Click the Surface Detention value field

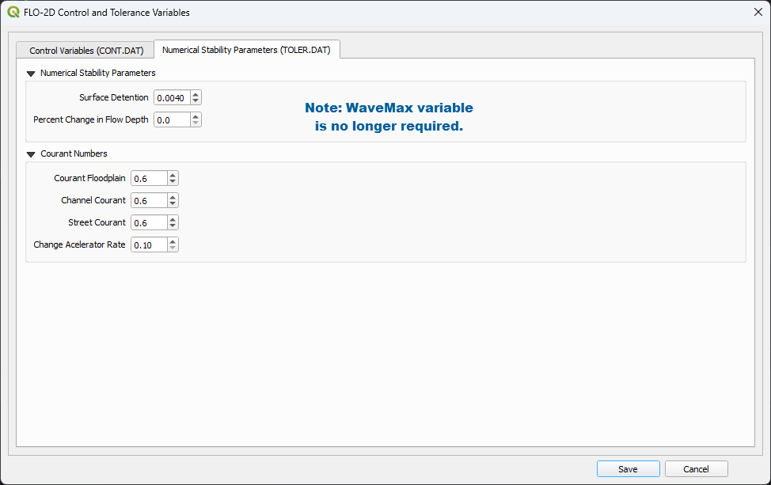pyautogui.click(x=171, y=98)
